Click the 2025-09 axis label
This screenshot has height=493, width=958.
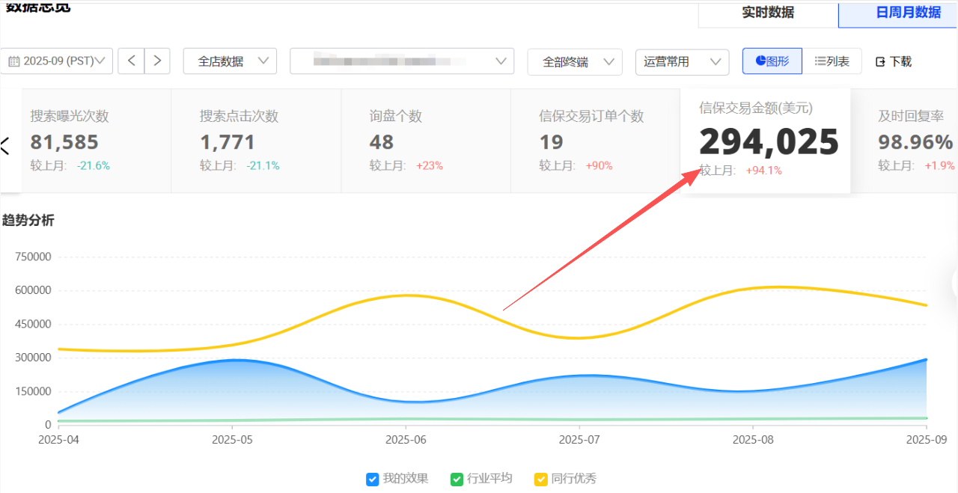[x=927, y=440]
